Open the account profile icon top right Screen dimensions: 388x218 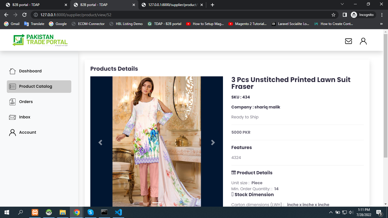[x=363, y=41]
